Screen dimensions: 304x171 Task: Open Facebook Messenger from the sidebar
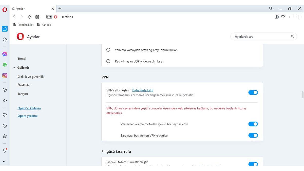[x=5, y=54]
